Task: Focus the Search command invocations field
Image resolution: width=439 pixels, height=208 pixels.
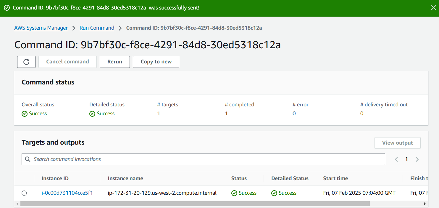Action: point(207,159)
